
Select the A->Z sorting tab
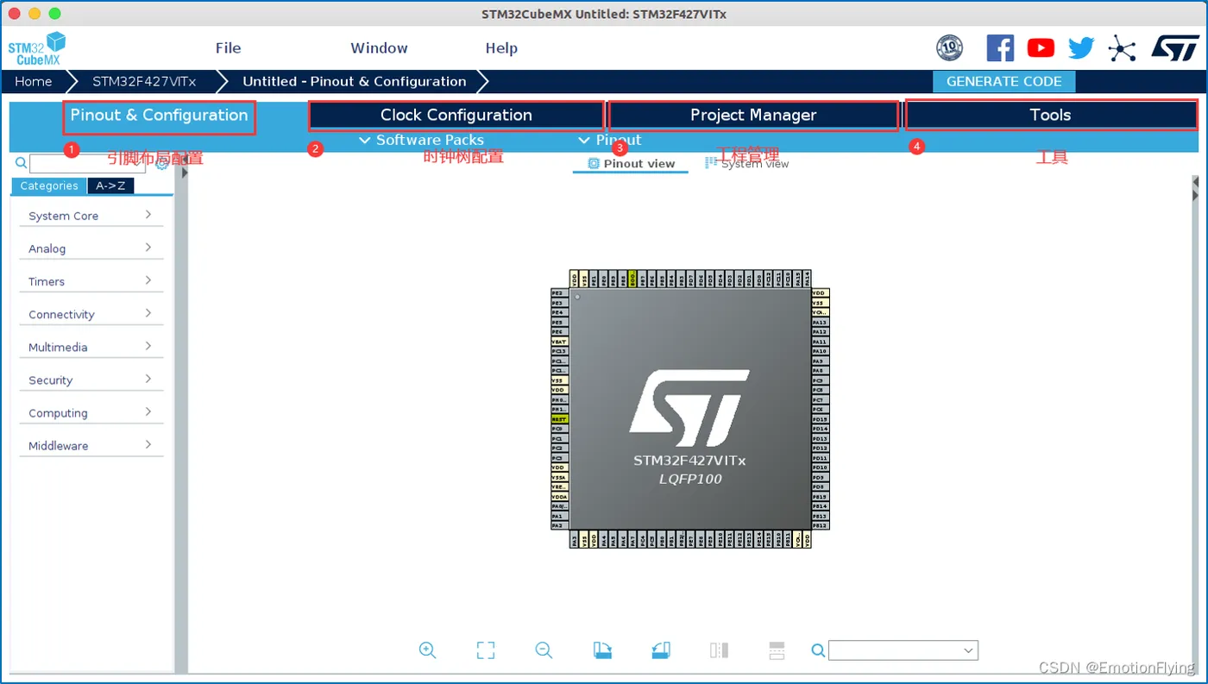coord(110,185)
